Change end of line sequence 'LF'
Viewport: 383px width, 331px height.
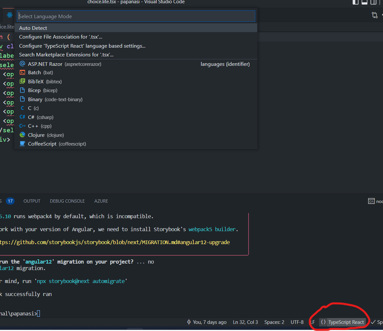(x=313, y=322)
